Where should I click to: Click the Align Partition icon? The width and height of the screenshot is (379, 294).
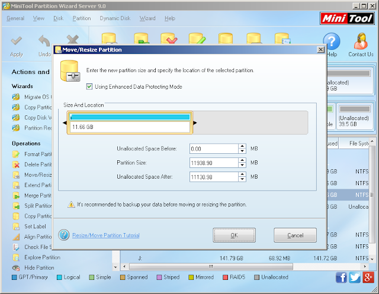16,237
